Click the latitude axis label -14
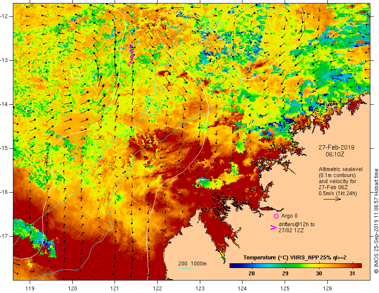 (x=5, y=104)
